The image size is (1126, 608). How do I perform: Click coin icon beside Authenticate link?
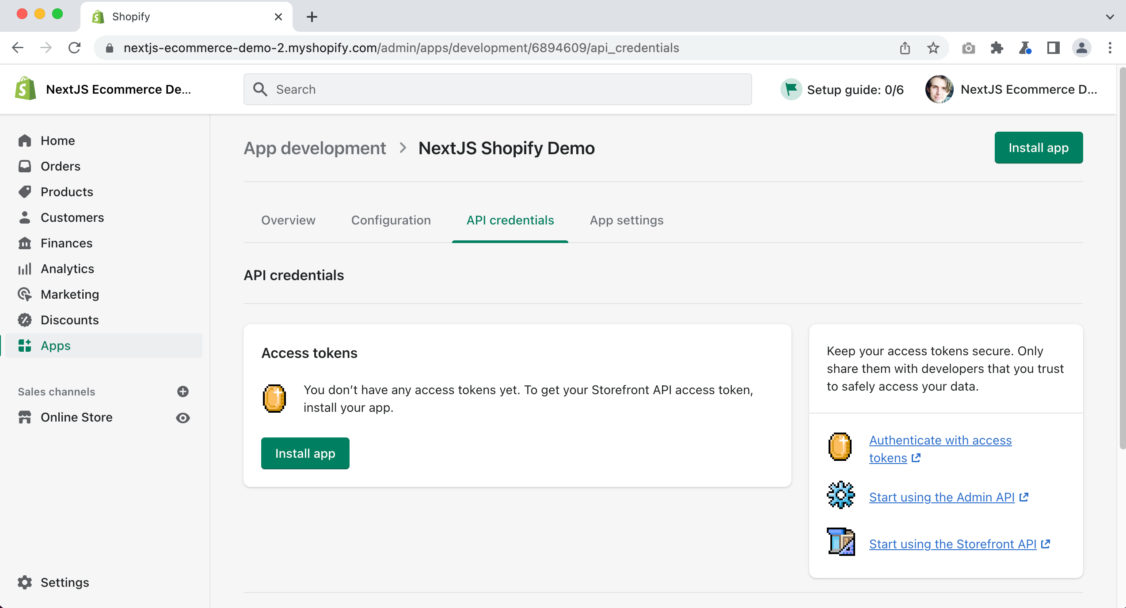[x=840, y=447]
